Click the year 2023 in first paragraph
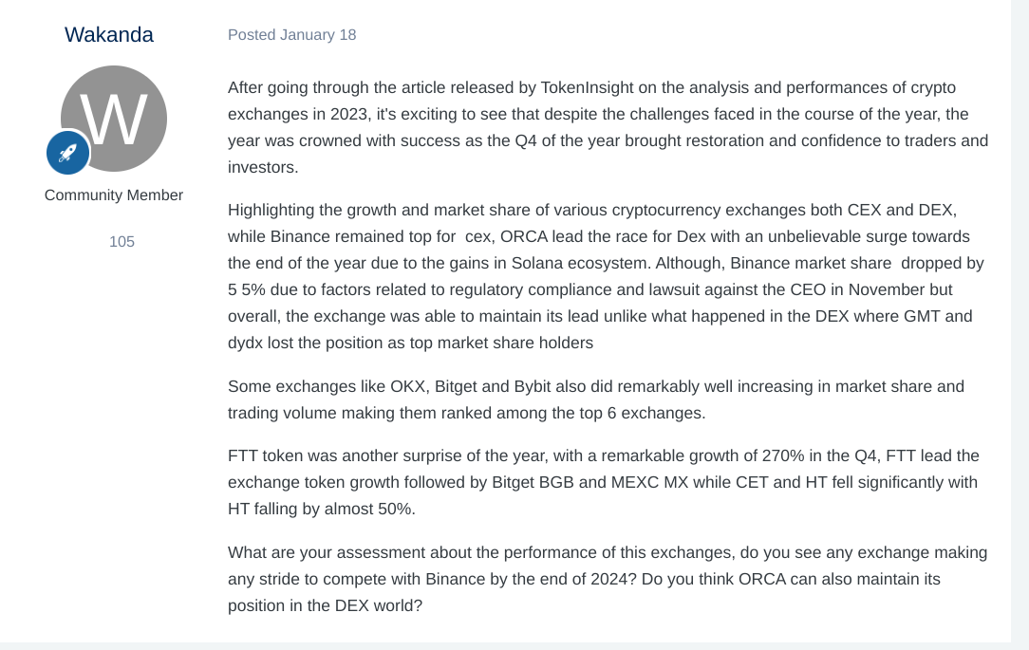Image resolution: width=1029 pixels, height=650 pixels. tap(349, 114)
